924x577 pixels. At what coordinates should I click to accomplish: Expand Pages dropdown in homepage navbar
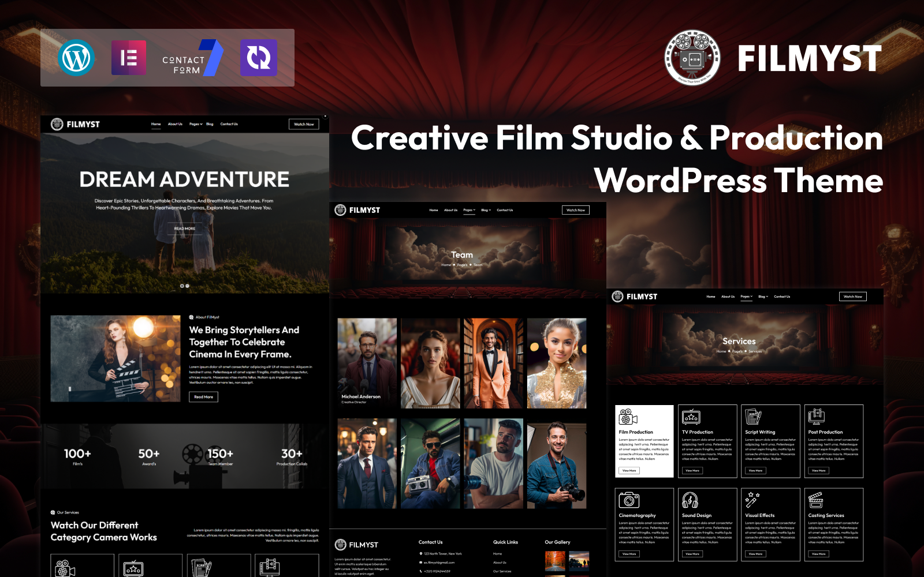196,124
